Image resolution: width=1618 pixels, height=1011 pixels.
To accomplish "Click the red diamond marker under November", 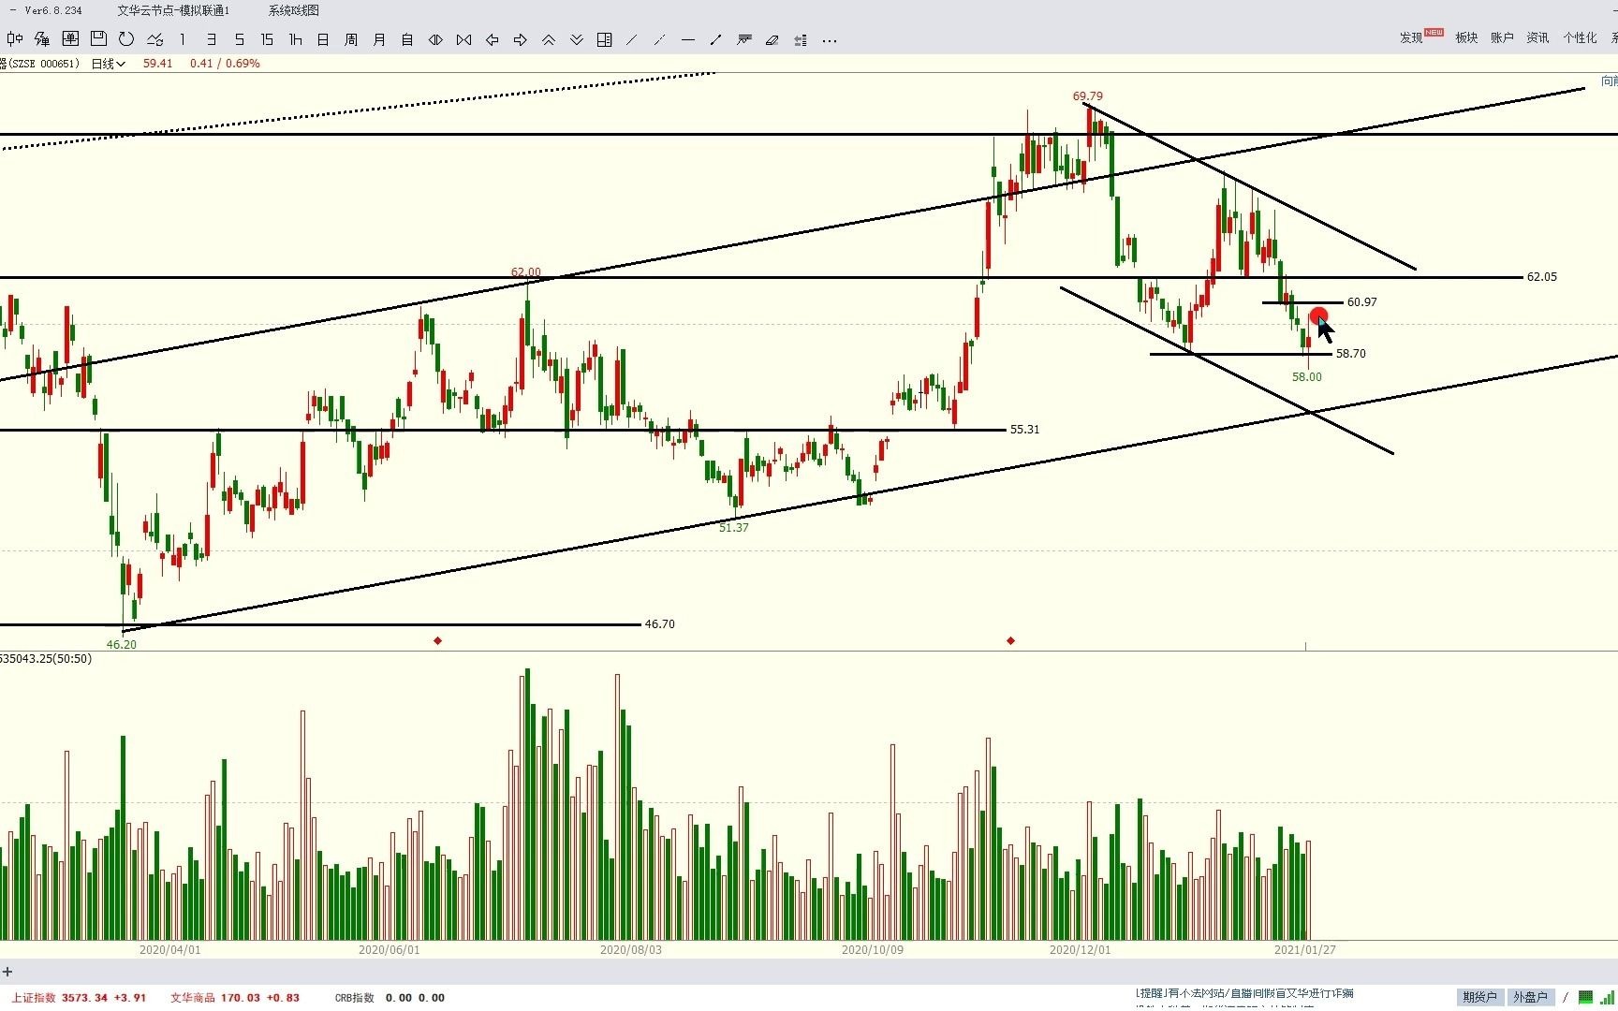I will coord(1010,640).
